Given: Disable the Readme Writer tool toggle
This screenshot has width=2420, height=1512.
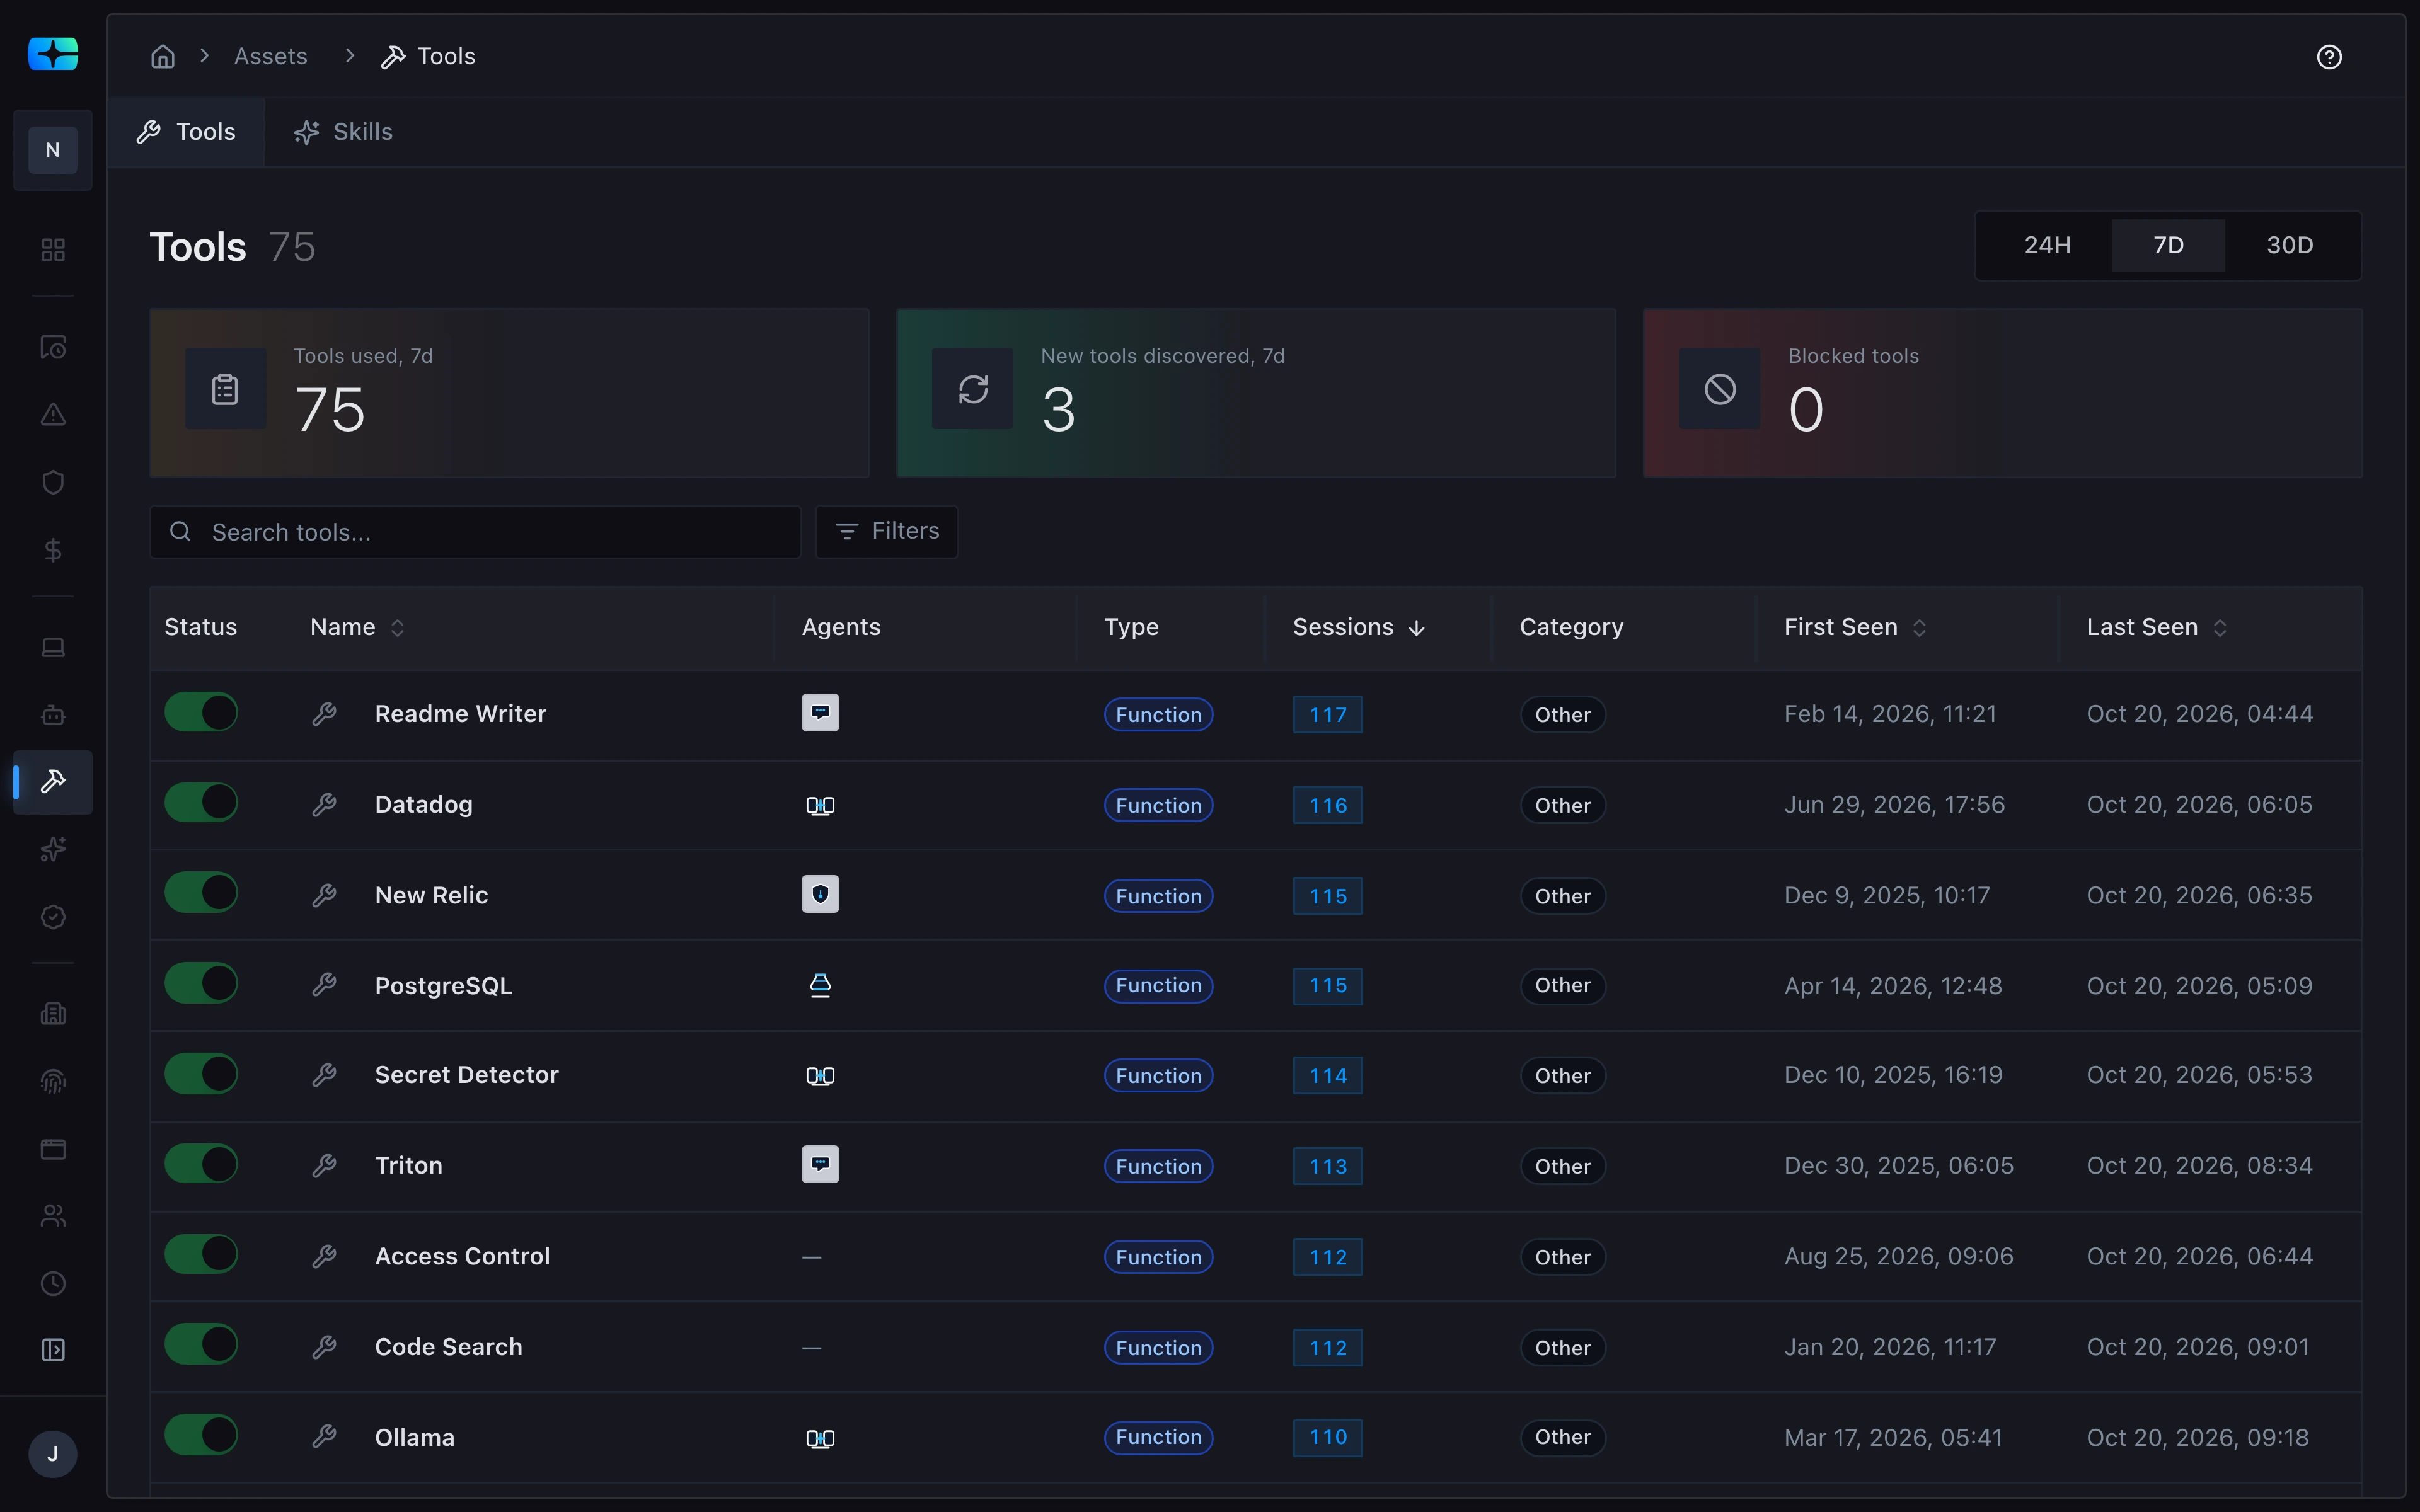Looking at the screenshot, I should [x=201, y=713].
